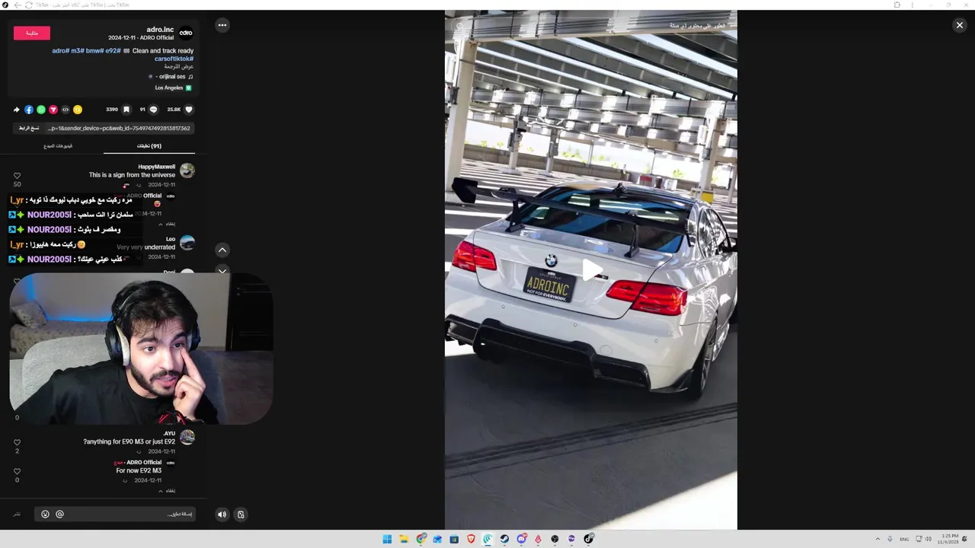Click the yellow repost icon
The width and height of the screenshot is (975, 548).
point(78,110)
